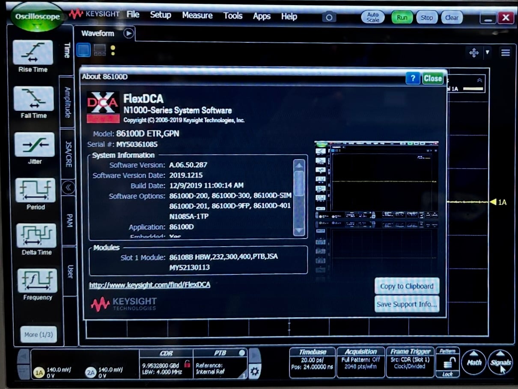
Task: Open the CDR settings panel
Action: (x=166, y=364)
